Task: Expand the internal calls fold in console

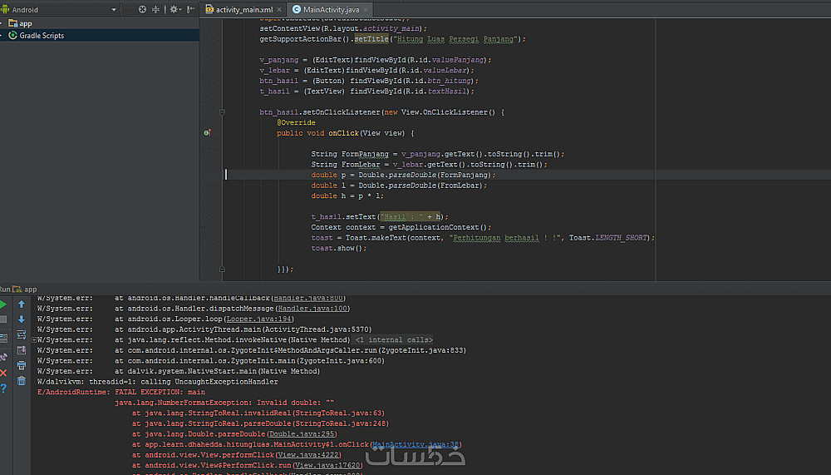Action: click(x=394, y=339)
